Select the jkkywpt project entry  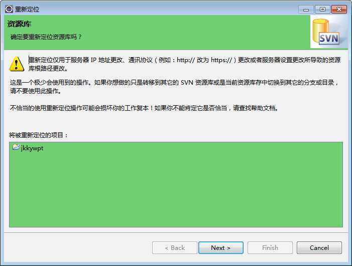[28, 148]
